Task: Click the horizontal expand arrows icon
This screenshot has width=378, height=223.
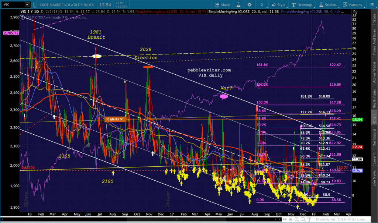Action: [x=285, y=219]
